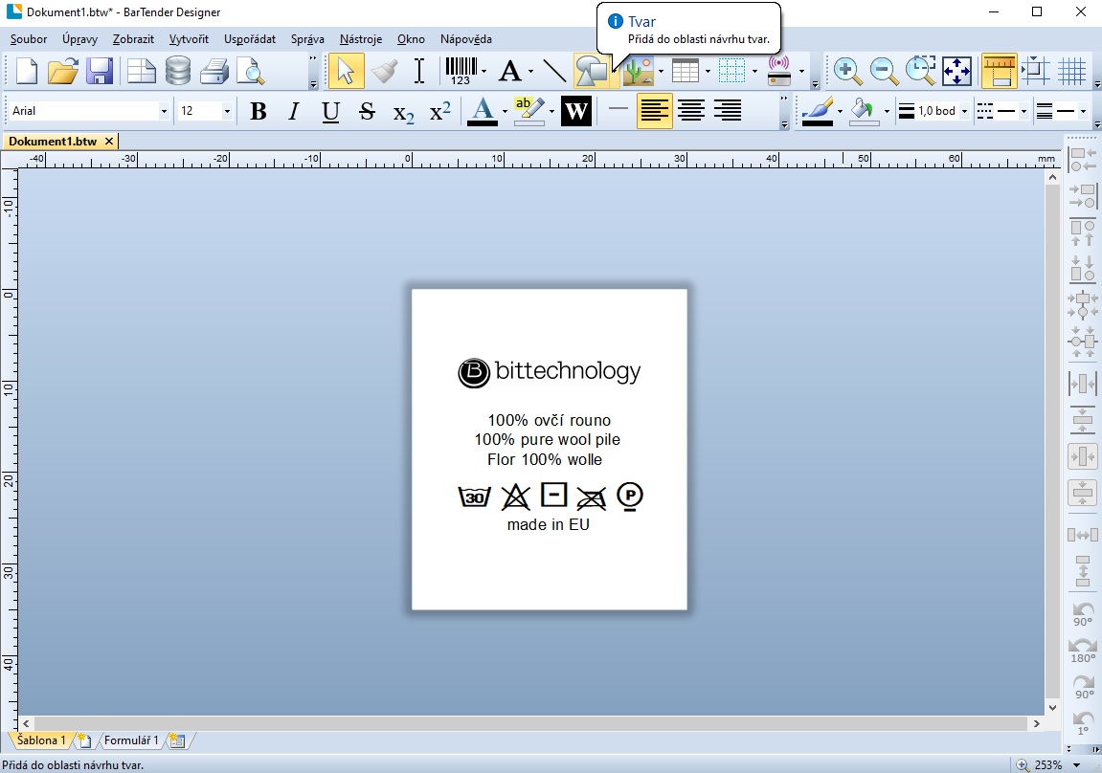
Task: Open the Soubor menu
Action: click(x=29, y=39)
